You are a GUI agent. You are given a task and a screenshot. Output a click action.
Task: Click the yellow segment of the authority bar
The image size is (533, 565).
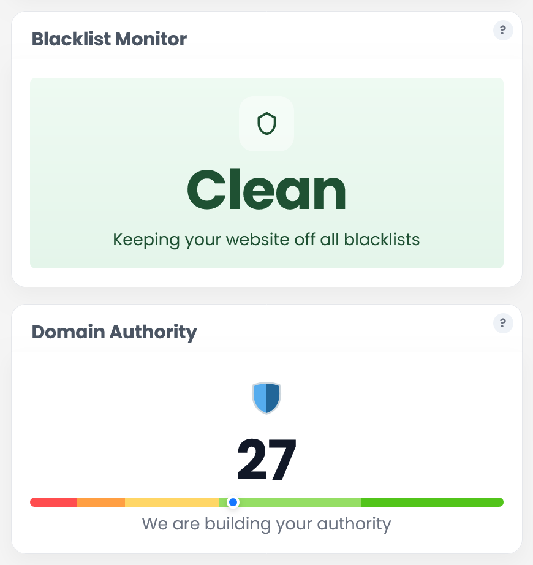[x=172, y=502]
